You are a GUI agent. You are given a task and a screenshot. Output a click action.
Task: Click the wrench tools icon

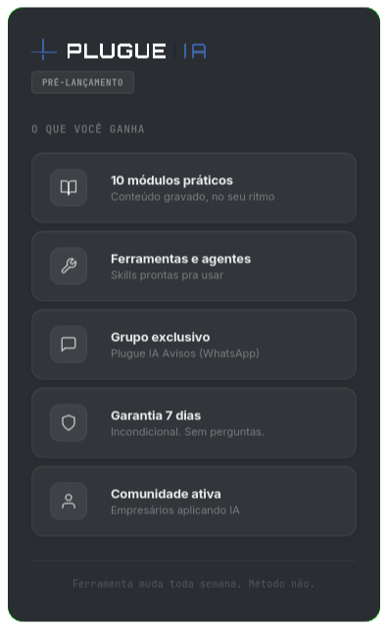click(69, 266)
